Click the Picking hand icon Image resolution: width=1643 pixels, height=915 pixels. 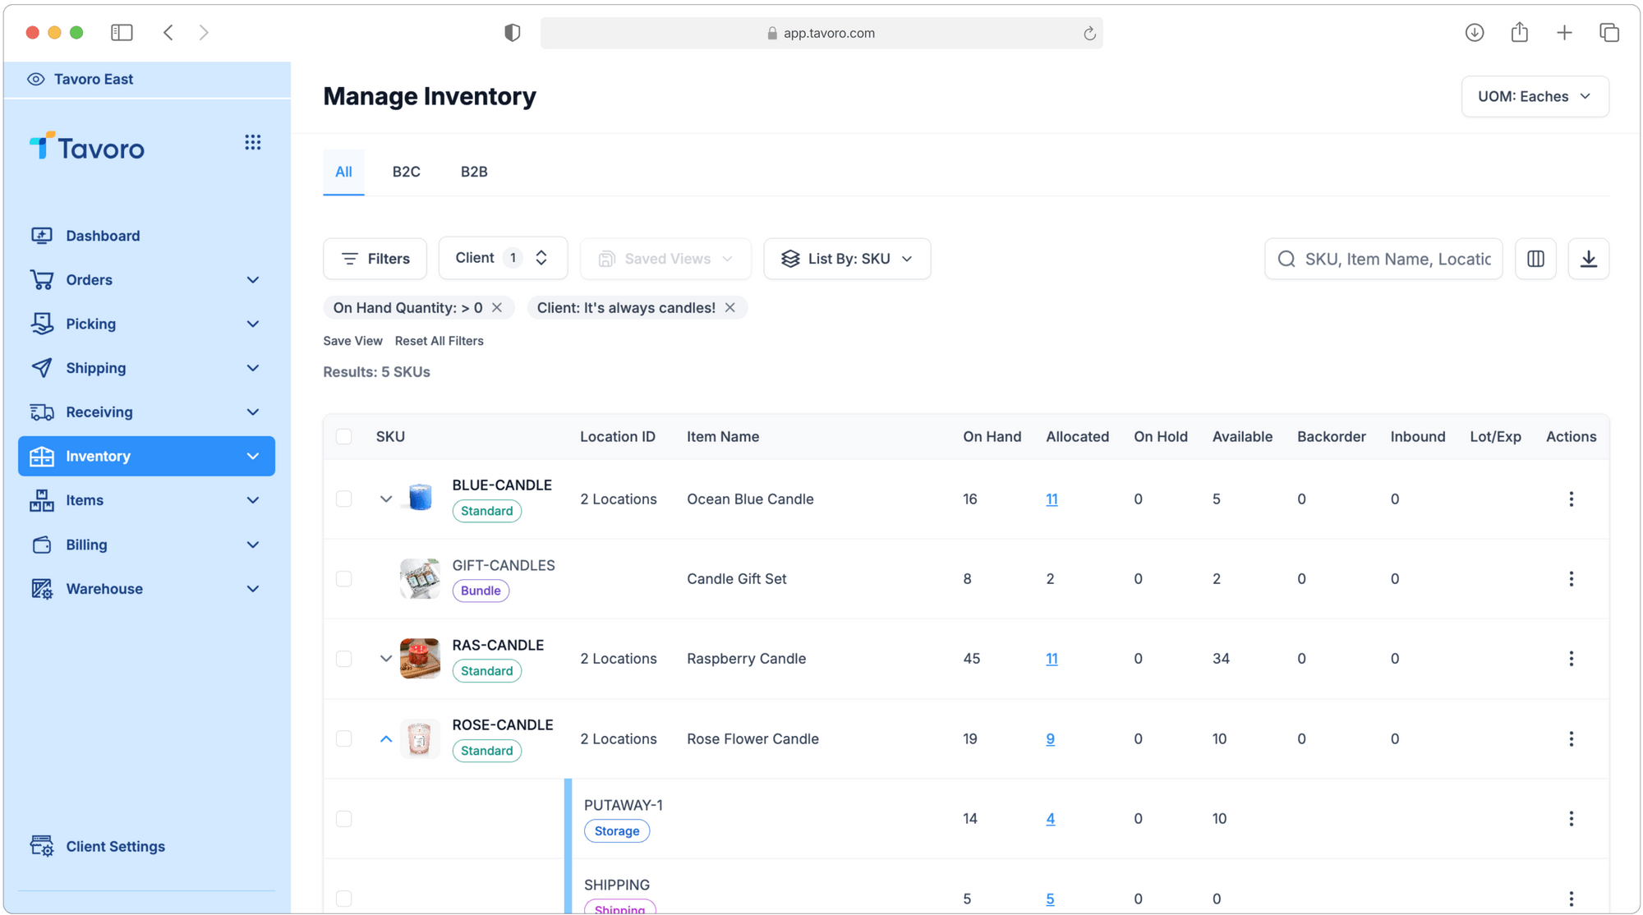pyautogui.click(x=42, y=324)
